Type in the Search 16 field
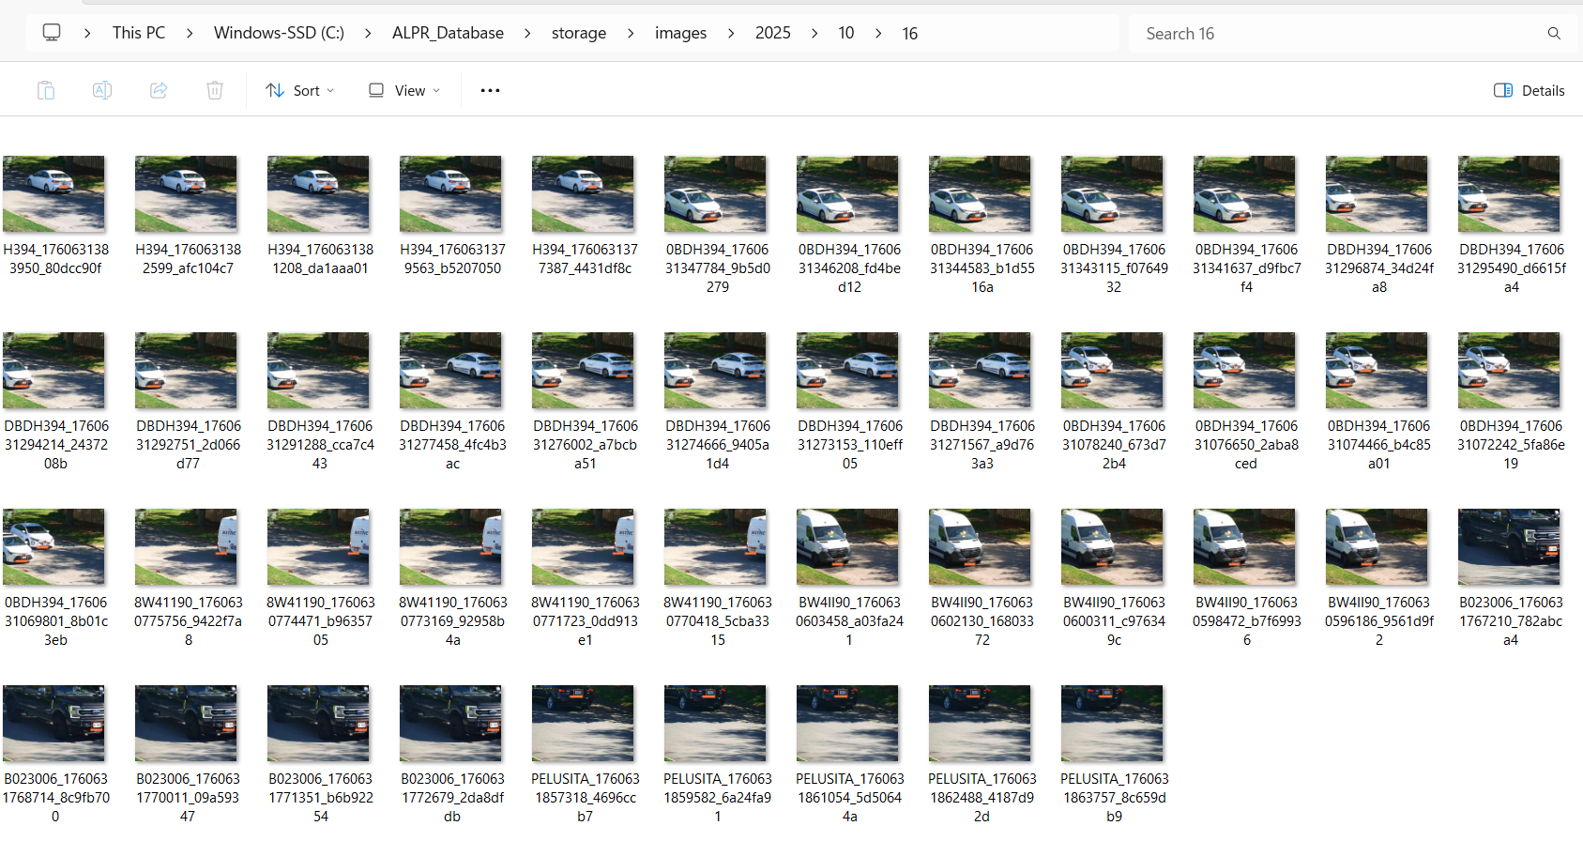This screenshot has width=1583, height=841. [x=1332, y=34]
